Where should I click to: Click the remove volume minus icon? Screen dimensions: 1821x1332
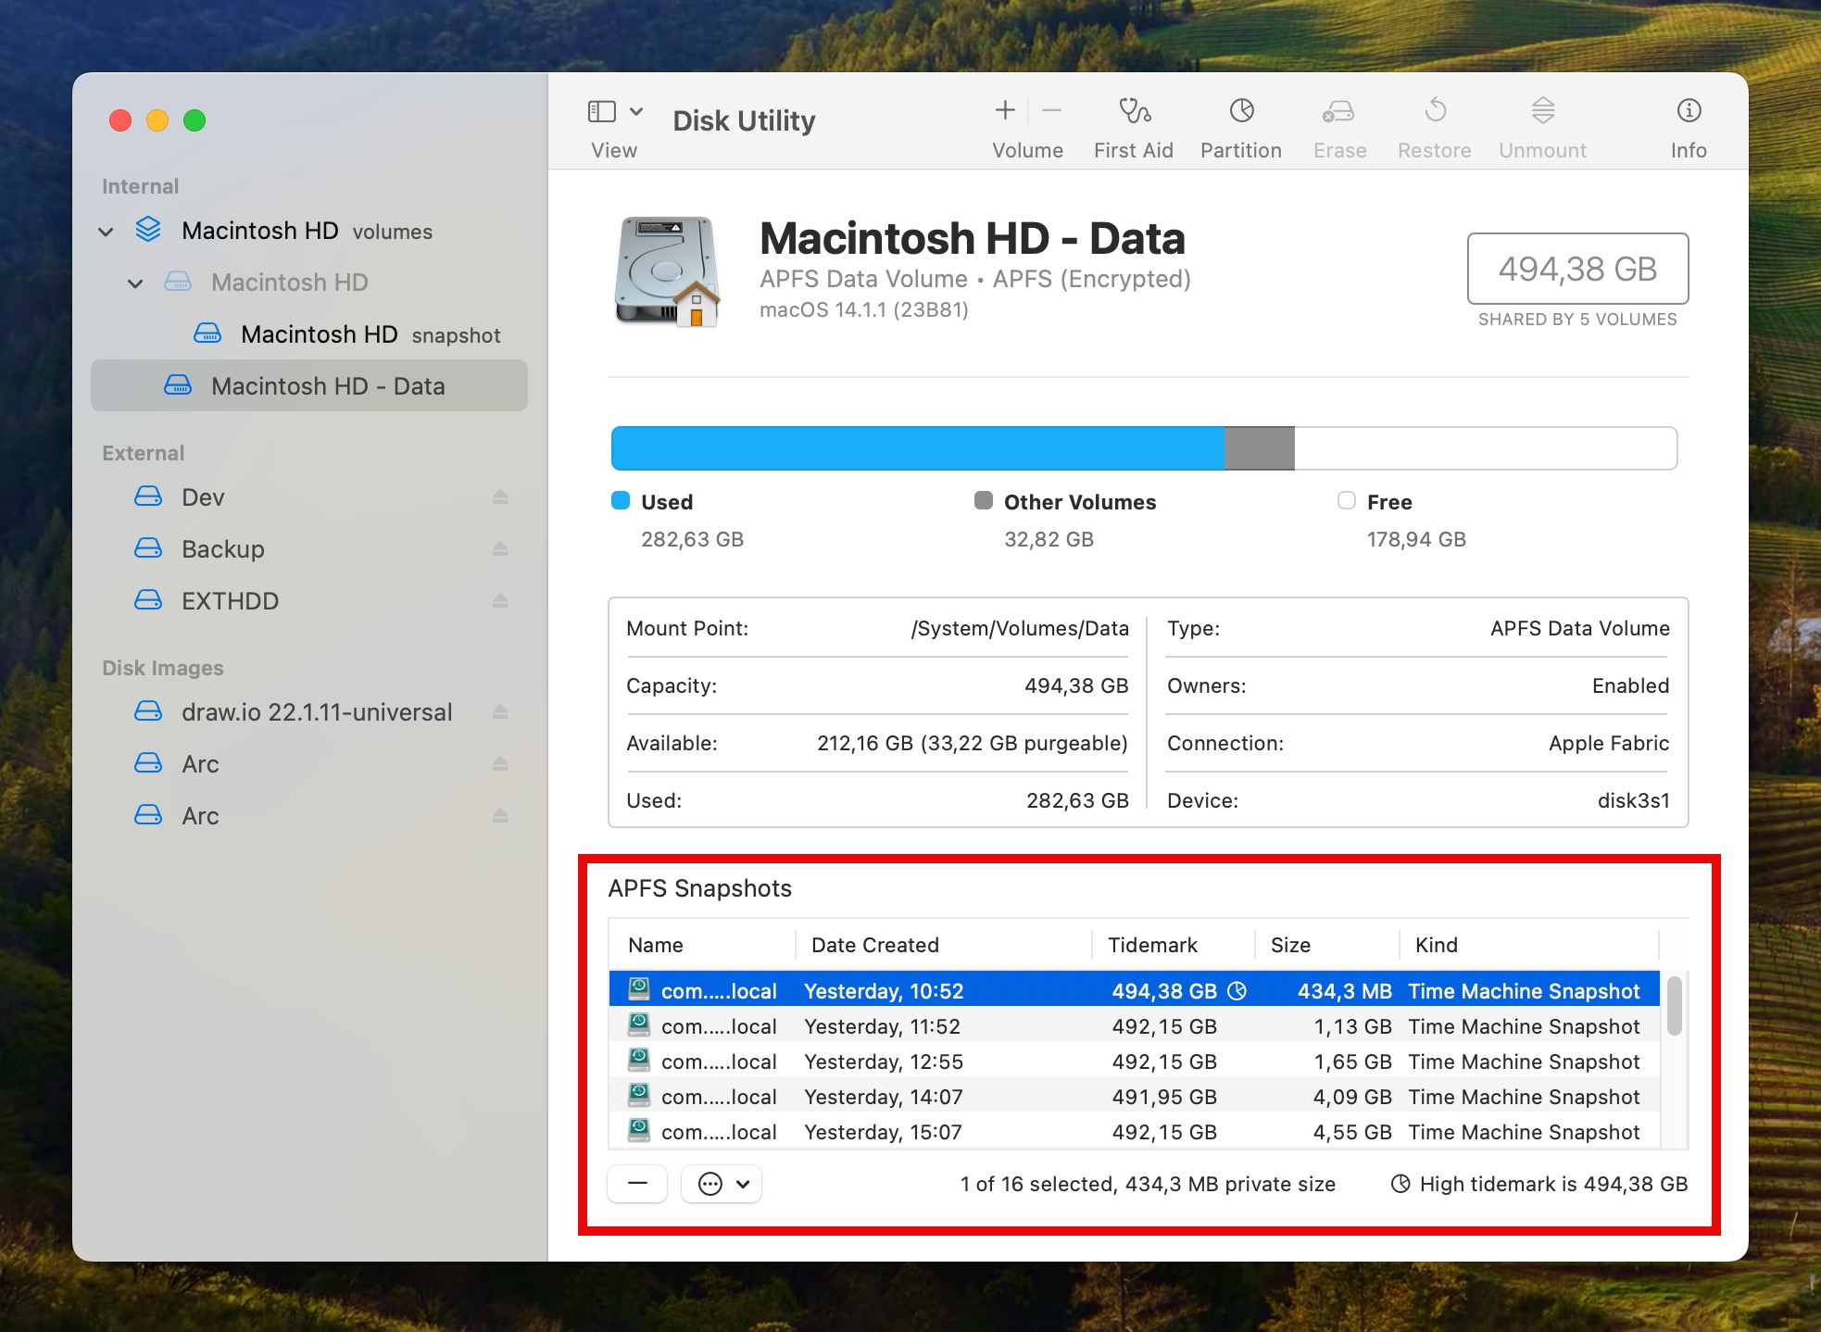(x=1051, y=111)
